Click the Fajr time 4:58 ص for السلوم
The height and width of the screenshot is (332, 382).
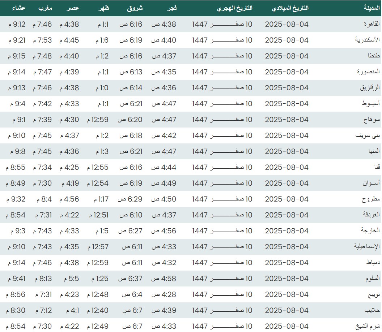point(164,279)
